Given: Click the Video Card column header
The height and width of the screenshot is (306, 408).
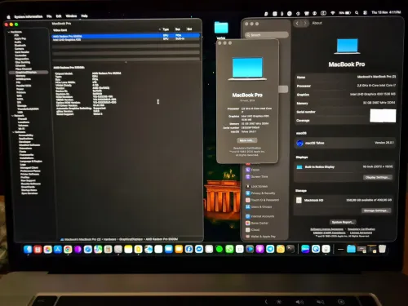Looking at the screenshot, I should (x=60, y=30).
